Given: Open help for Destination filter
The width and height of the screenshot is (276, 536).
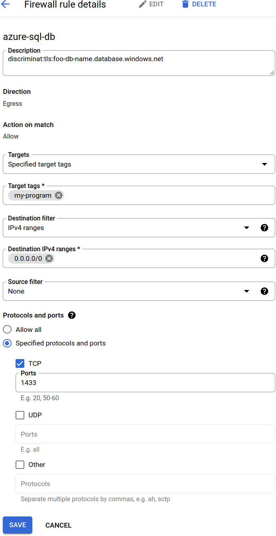Looking at the screenshot, I should coord(264,228).
